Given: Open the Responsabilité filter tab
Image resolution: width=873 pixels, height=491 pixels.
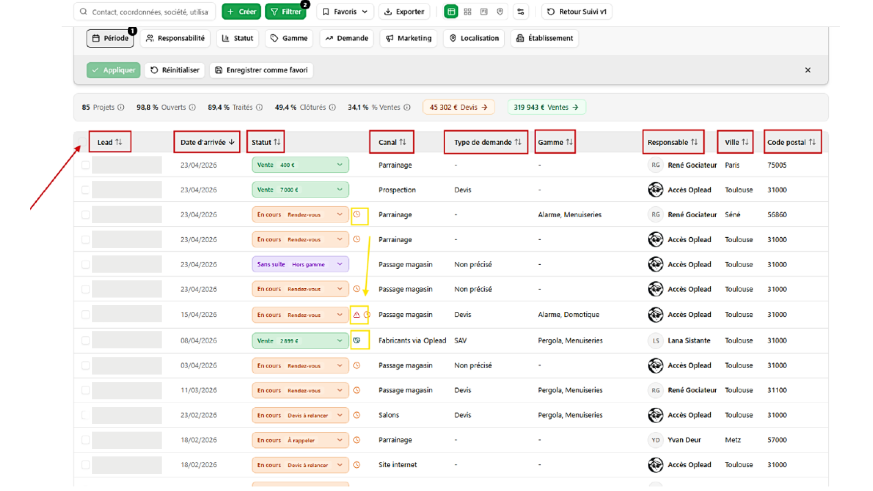Looking at the screenshot, I should point(176,38).
